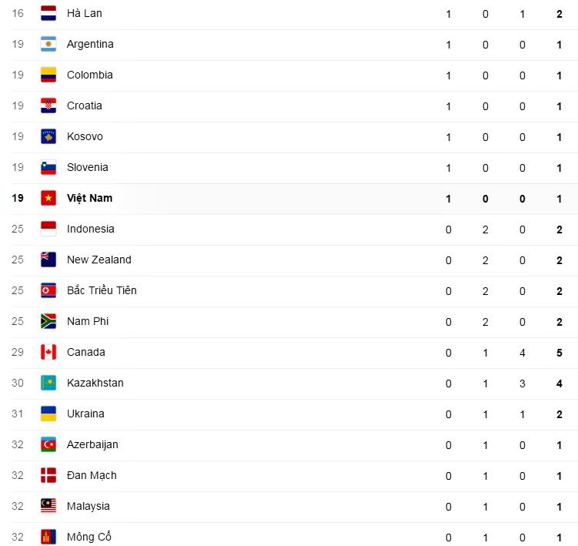Click the Netherlands flag icon
Image resolution: width=578 pixels, height=546 pixels.
point(48,13)
